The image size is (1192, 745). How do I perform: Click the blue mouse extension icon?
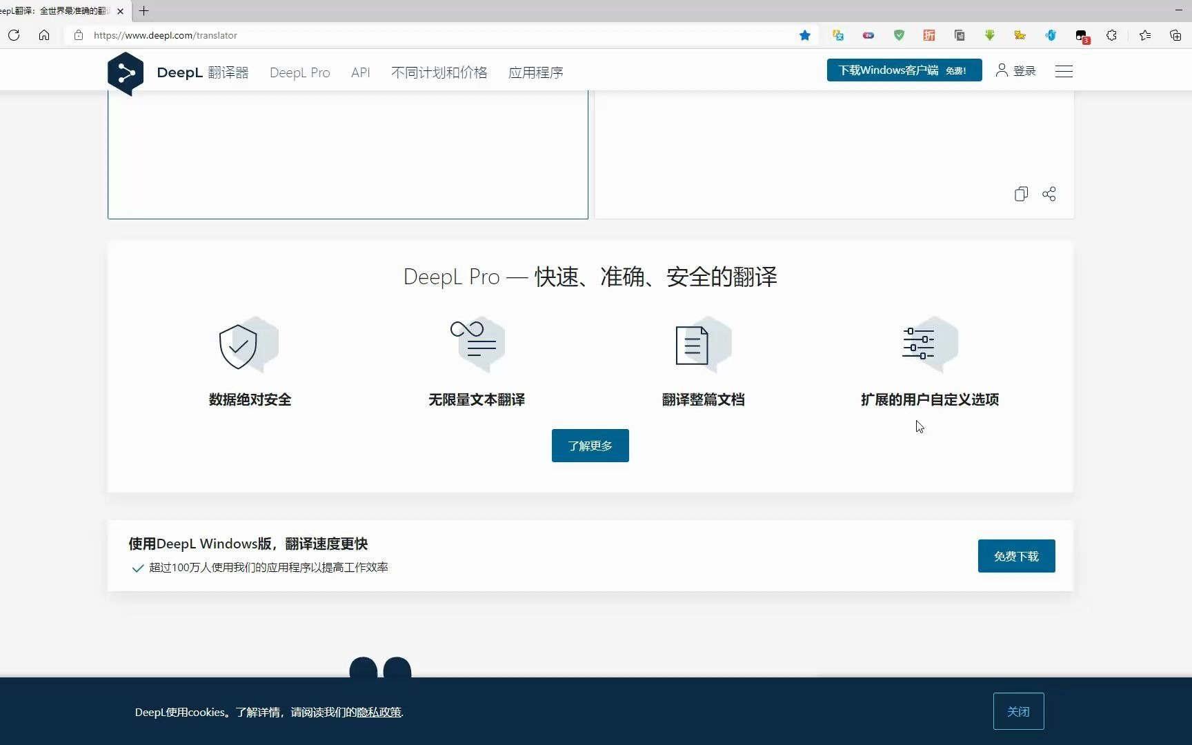pos(1051,35)
